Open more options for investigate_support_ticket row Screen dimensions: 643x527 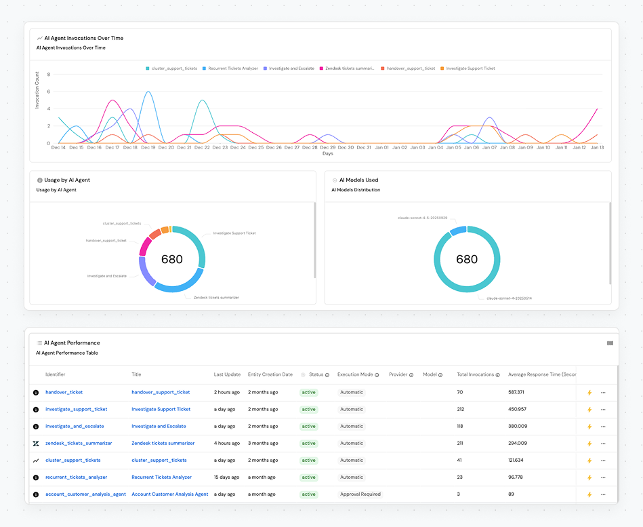(603, 410)
